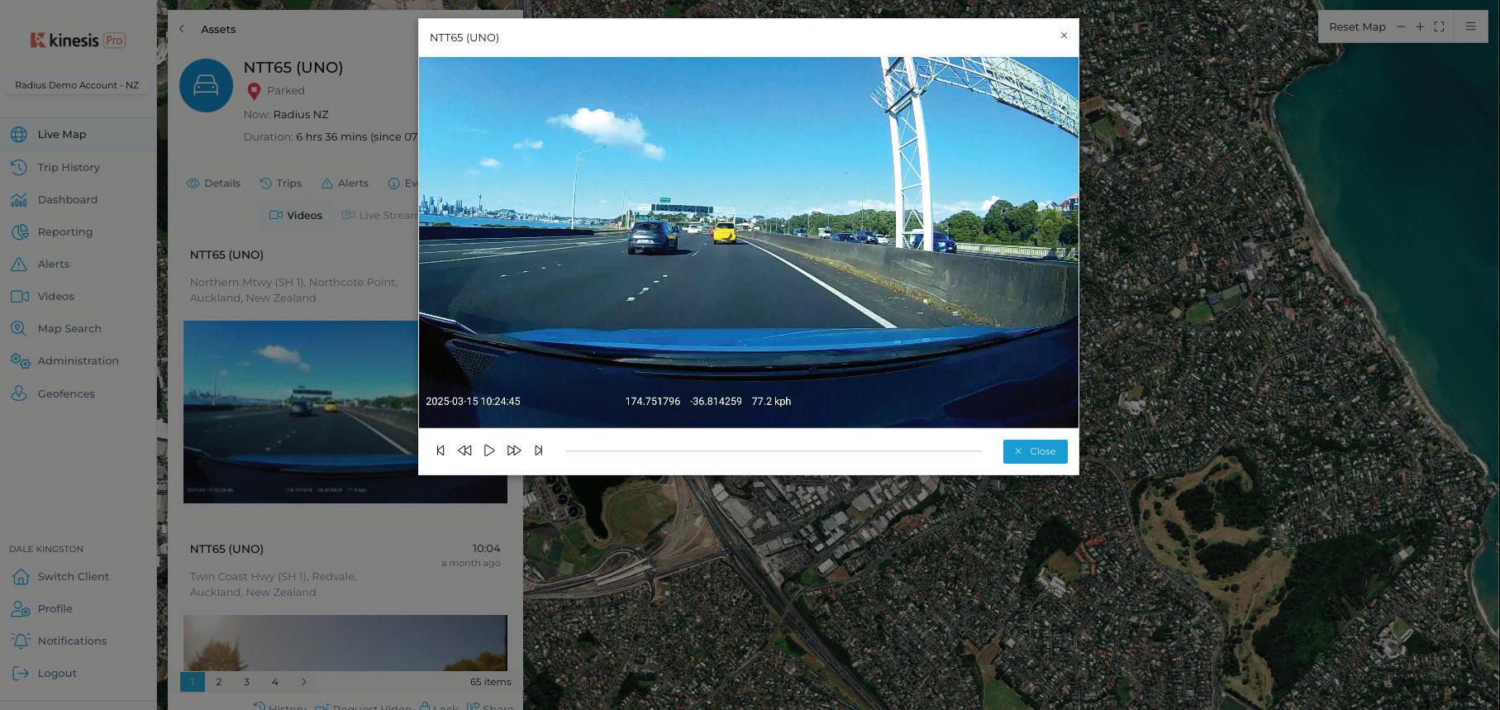Click the Share button
Image resolution: width=1500 pixels, height=710 pixels.
click(490, 707)
